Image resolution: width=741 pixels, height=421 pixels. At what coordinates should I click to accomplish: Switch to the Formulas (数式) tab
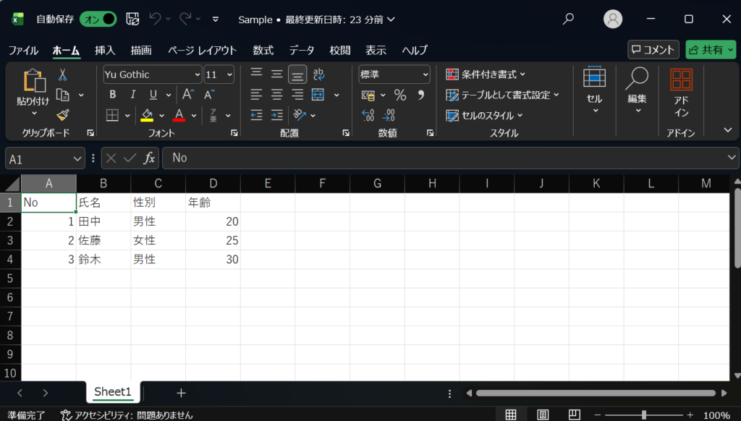point(263,50)
